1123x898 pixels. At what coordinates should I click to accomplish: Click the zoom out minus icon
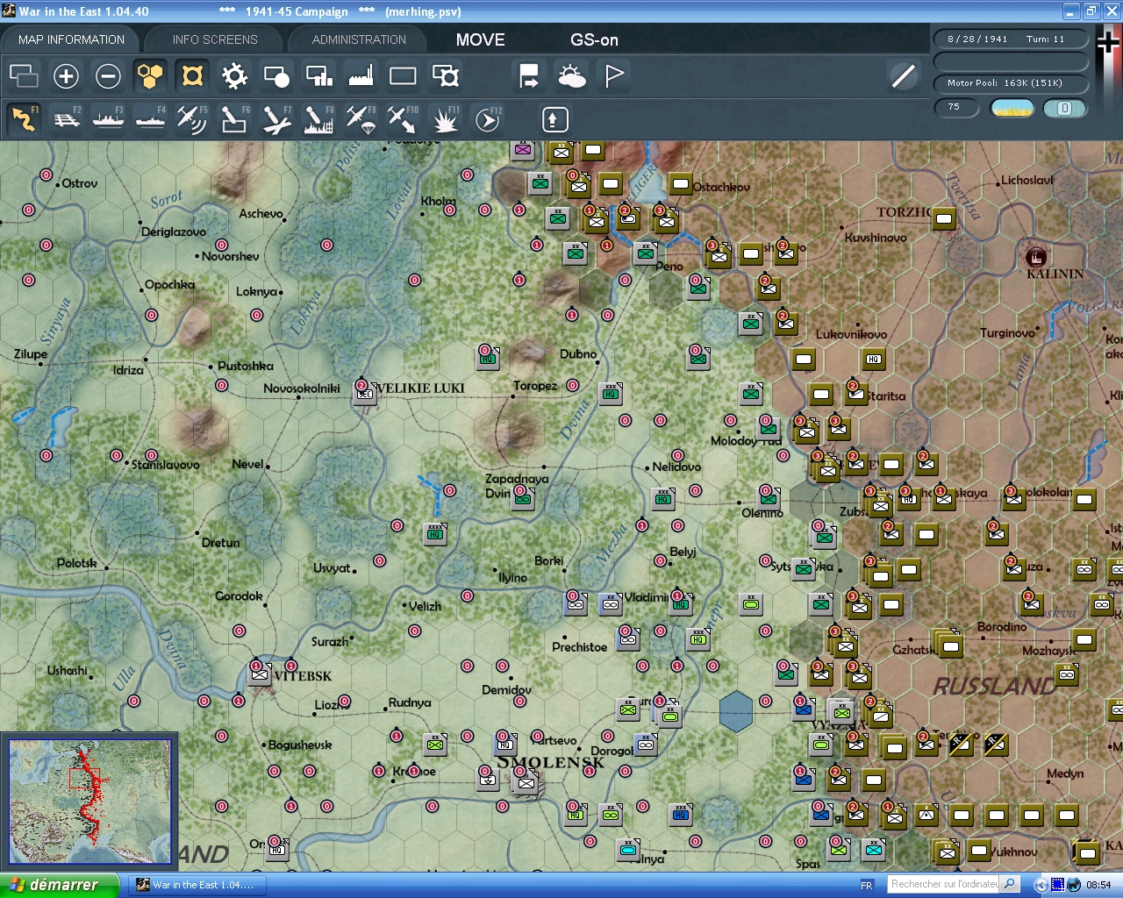108,76
